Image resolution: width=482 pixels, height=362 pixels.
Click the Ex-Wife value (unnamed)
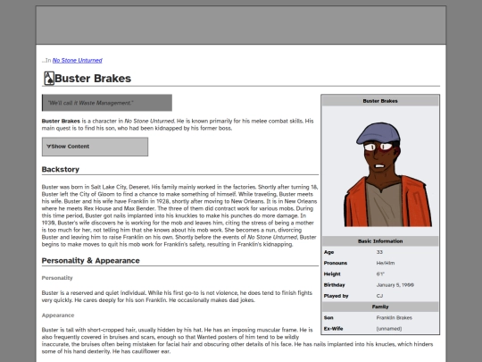(x=389, y=329)
